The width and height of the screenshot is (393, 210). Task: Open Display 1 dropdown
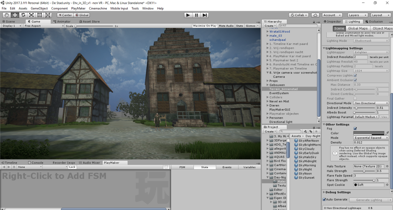12,26
